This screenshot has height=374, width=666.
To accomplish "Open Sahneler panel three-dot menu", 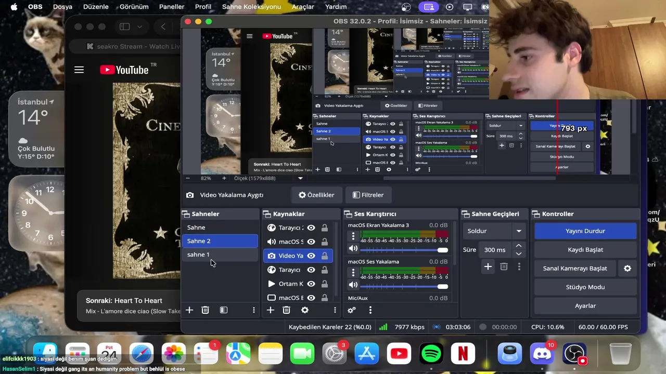I will coord(254,310).
